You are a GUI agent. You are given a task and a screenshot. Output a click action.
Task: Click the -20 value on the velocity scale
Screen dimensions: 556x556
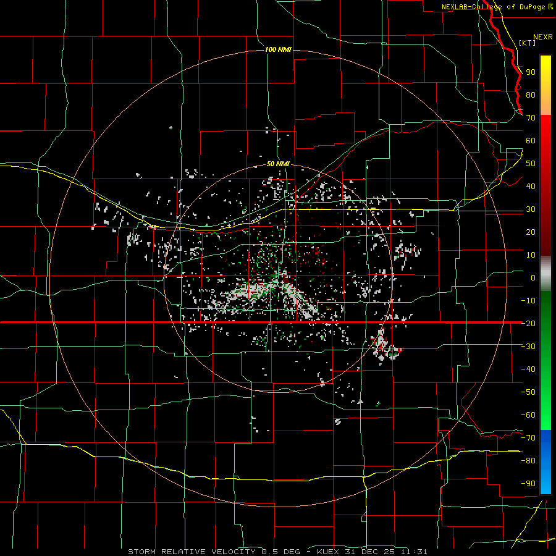click(x=528, y=323)
